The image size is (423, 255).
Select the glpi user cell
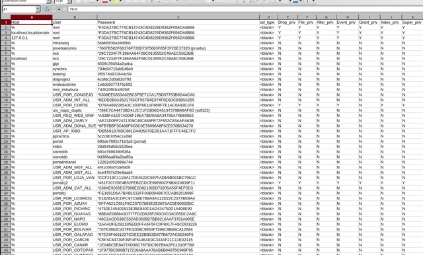coord(75,64)
